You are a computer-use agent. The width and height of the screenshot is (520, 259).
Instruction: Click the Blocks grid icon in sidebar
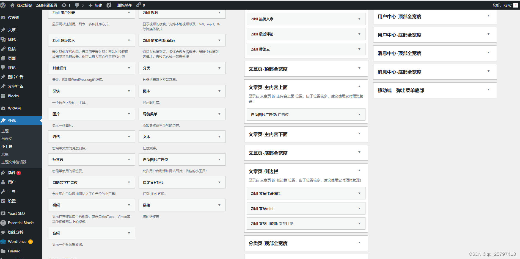point(3,96)
